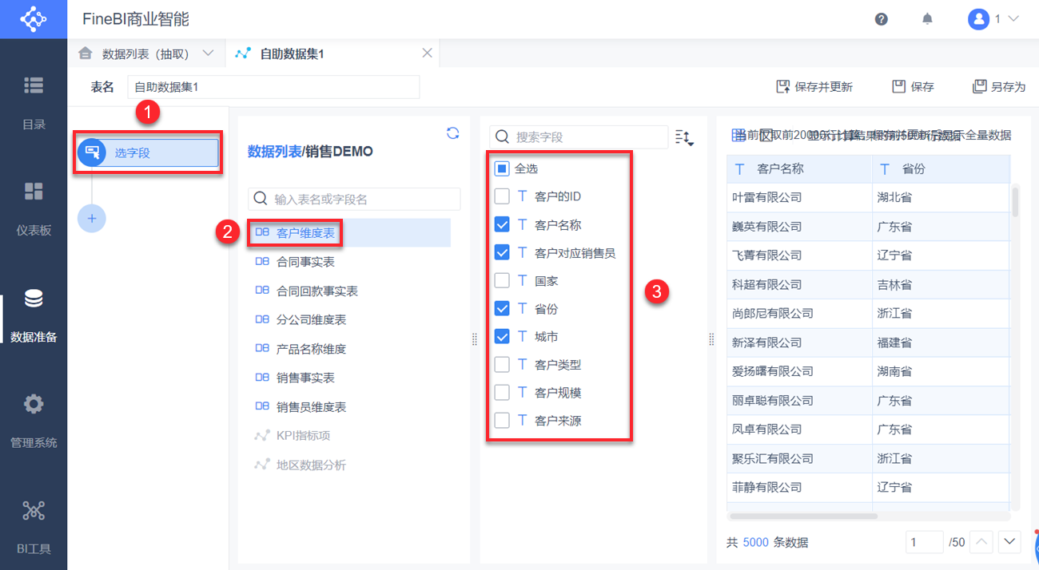Image resolution: width=1039 pixels, height=570 pixels.
Task: Click the panel splitter handle before preview
Action: click(x=711, y=340)
